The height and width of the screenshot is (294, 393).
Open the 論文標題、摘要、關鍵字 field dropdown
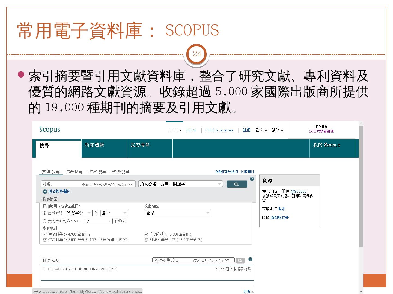point(181,184)
